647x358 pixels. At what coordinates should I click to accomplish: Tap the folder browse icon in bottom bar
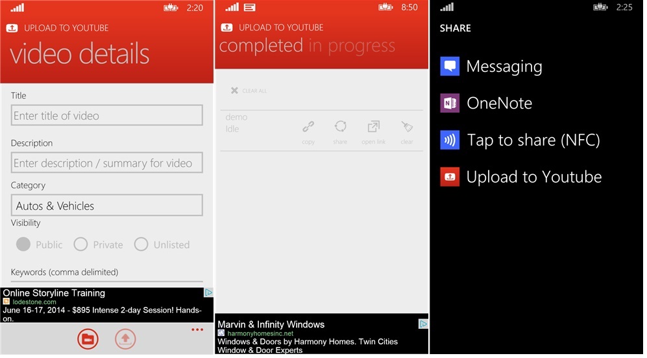[x=88, y=339]
